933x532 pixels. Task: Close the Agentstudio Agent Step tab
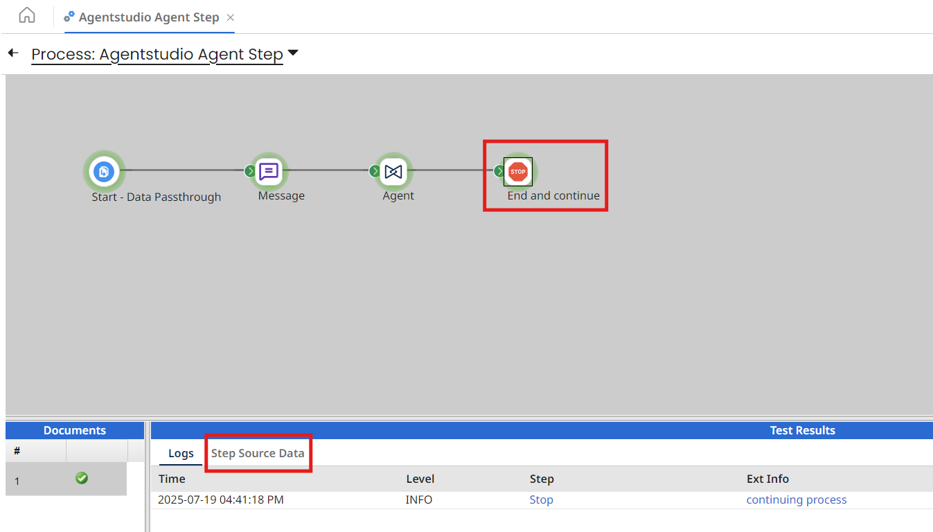pyautogui.click(x=230, y=19)
